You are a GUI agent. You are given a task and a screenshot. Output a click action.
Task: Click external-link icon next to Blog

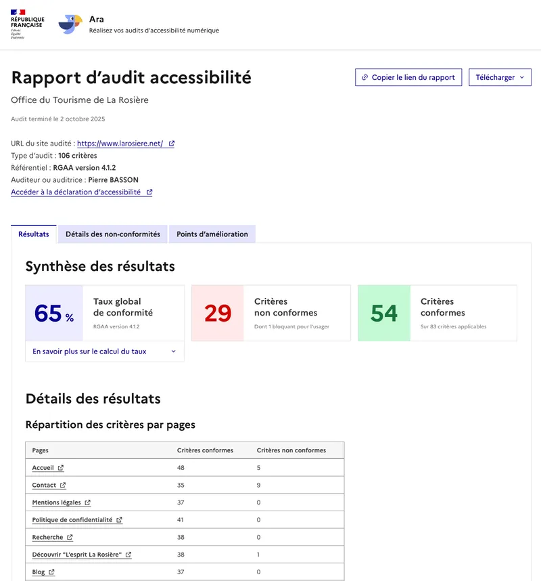[52, 572]
